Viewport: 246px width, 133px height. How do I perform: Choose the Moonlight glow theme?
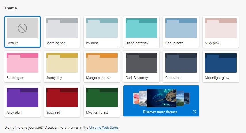tap(221, 66)
